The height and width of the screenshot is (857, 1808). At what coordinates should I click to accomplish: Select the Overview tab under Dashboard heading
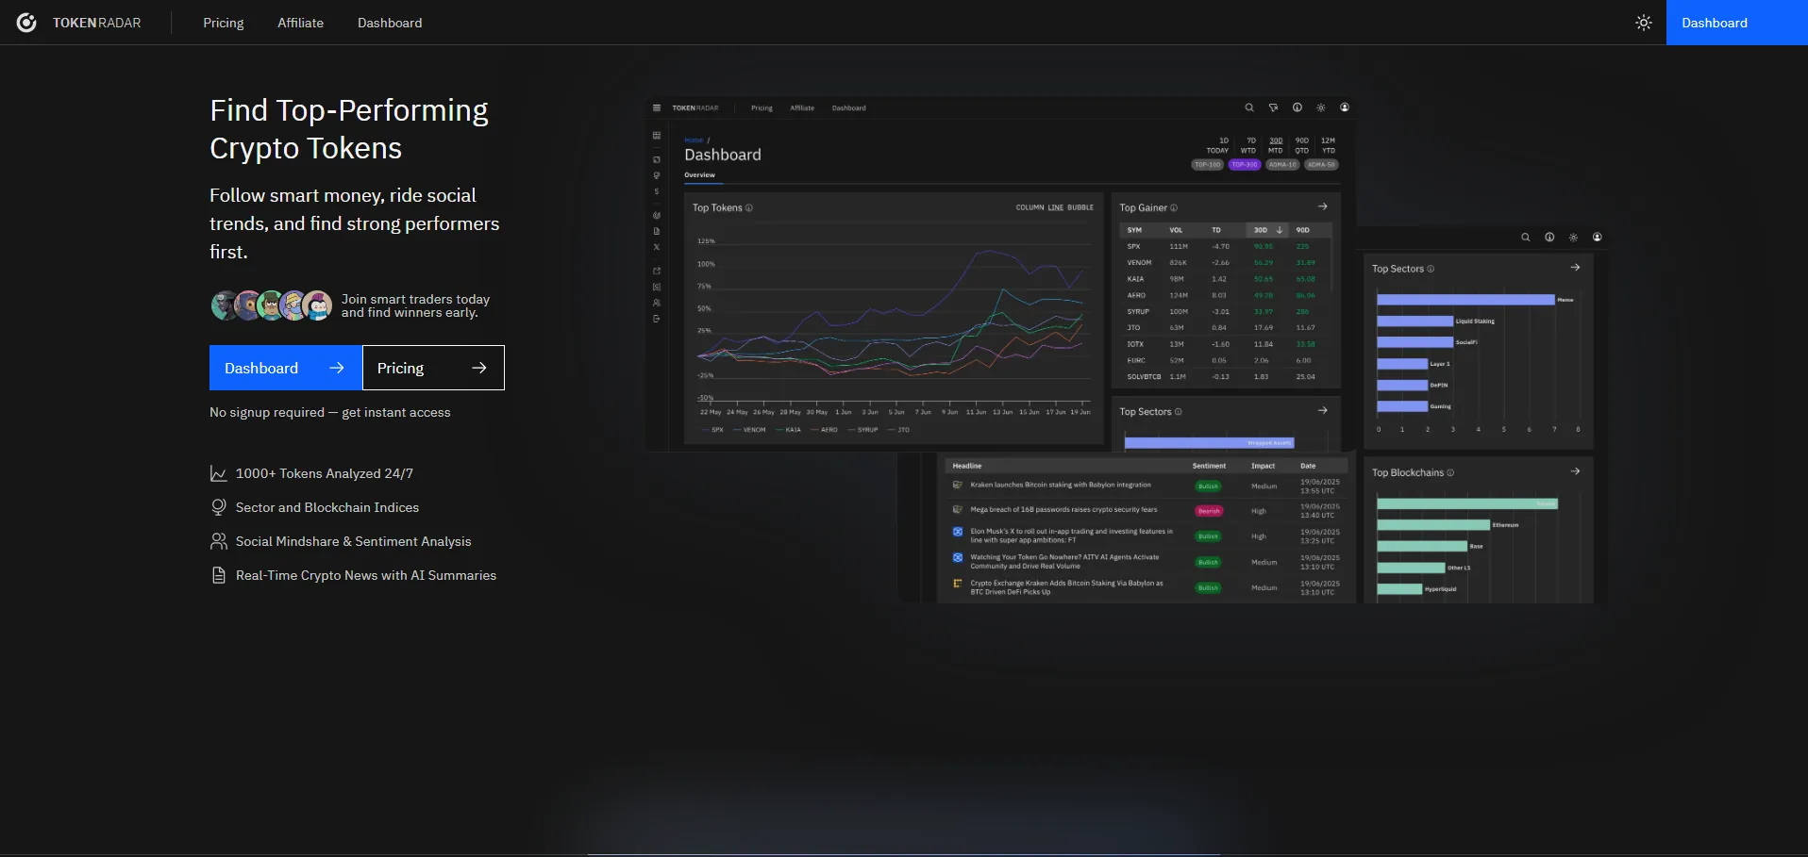pos(699,175)
